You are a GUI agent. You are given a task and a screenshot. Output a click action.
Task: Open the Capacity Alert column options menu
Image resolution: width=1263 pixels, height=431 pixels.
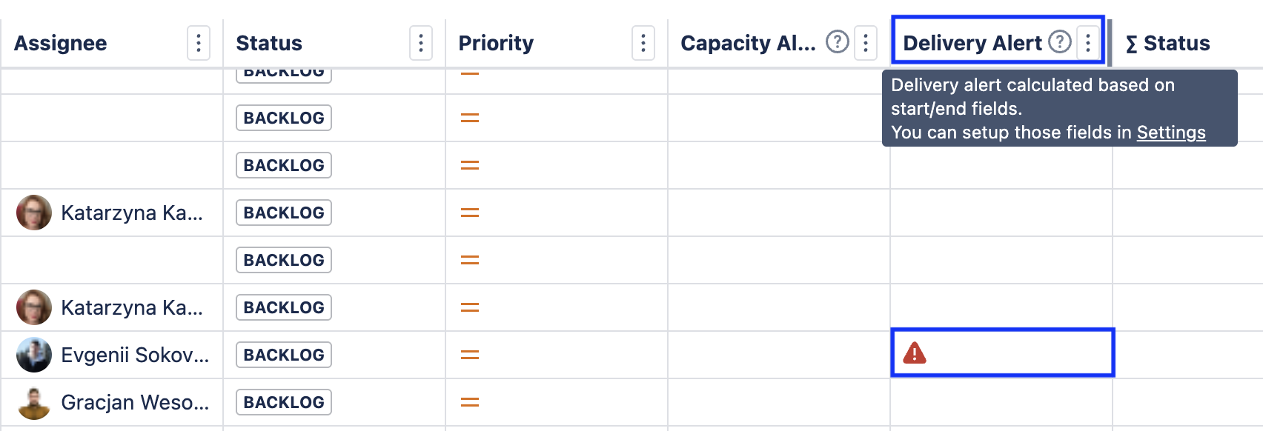865,43
